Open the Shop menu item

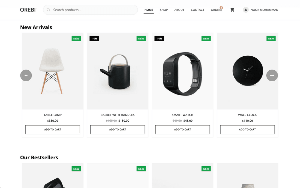pos(164,10)
